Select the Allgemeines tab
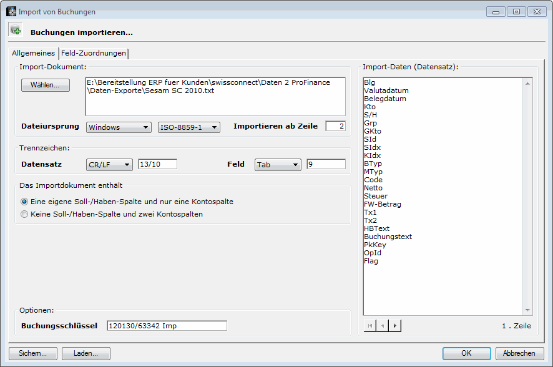The image size is (553, 367). 34,54
